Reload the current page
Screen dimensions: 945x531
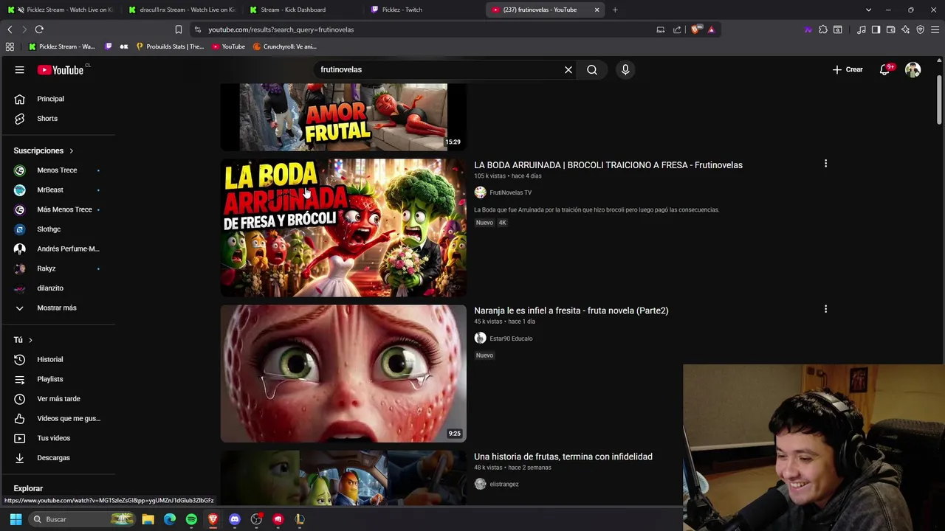[39, 29]
